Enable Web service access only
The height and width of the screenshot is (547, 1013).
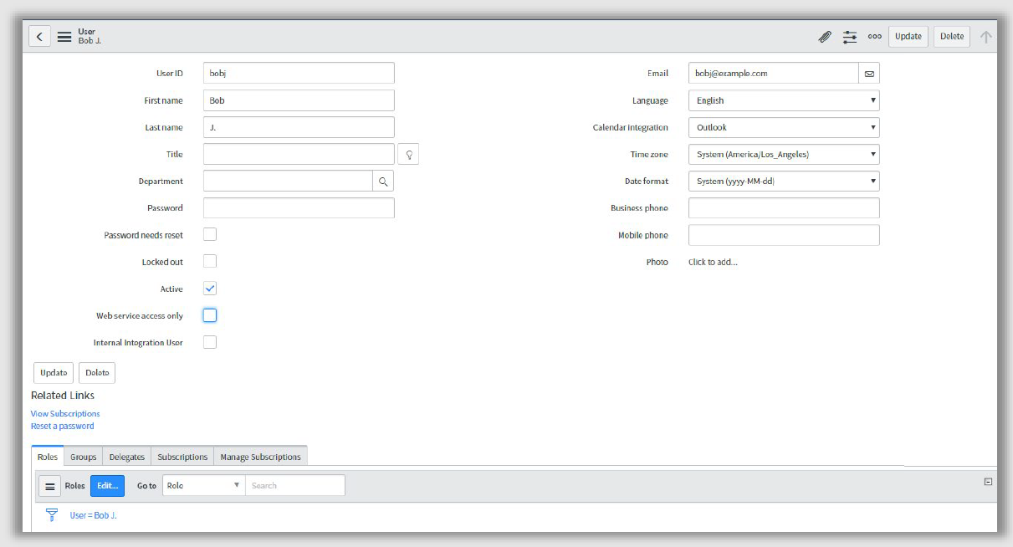(210, 314)
